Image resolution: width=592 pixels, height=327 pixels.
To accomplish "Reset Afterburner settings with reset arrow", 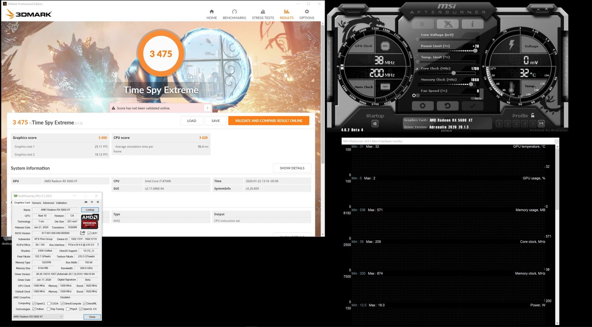I will (x=447, y=106).
